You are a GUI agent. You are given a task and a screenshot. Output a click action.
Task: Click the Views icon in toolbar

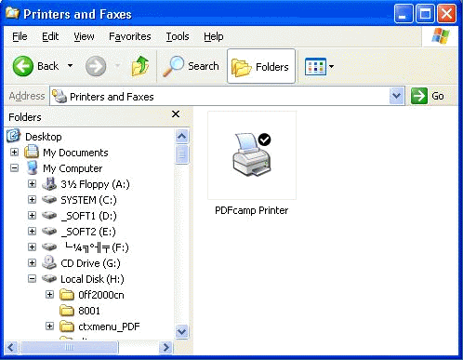pyautogui.click(x=315, y=66)
